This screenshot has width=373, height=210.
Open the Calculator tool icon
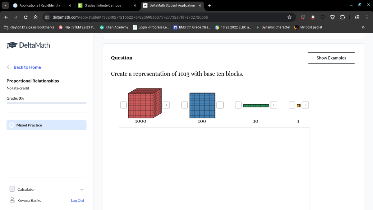tap(12, 189)
